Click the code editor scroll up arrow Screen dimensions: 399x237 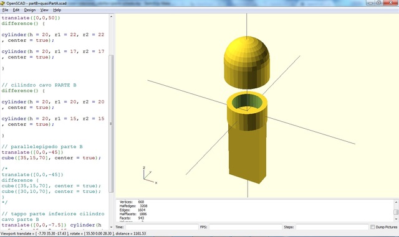point(111,17)
